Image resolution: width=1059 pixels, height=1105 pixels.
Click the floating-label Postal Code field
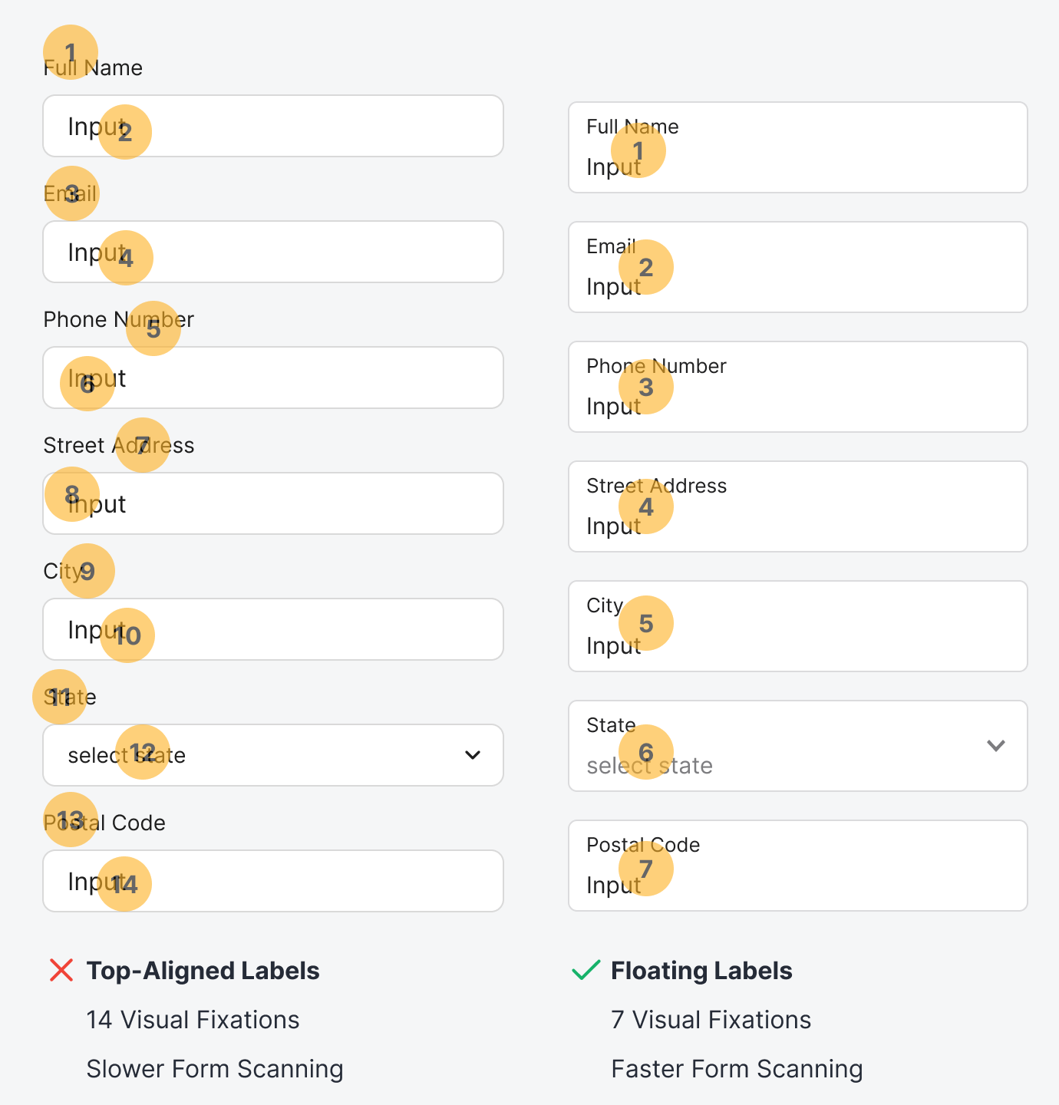pos(798,866)
